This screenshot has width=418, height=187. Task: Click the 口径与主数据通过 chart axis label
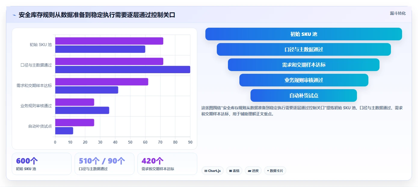pos(36,65)
